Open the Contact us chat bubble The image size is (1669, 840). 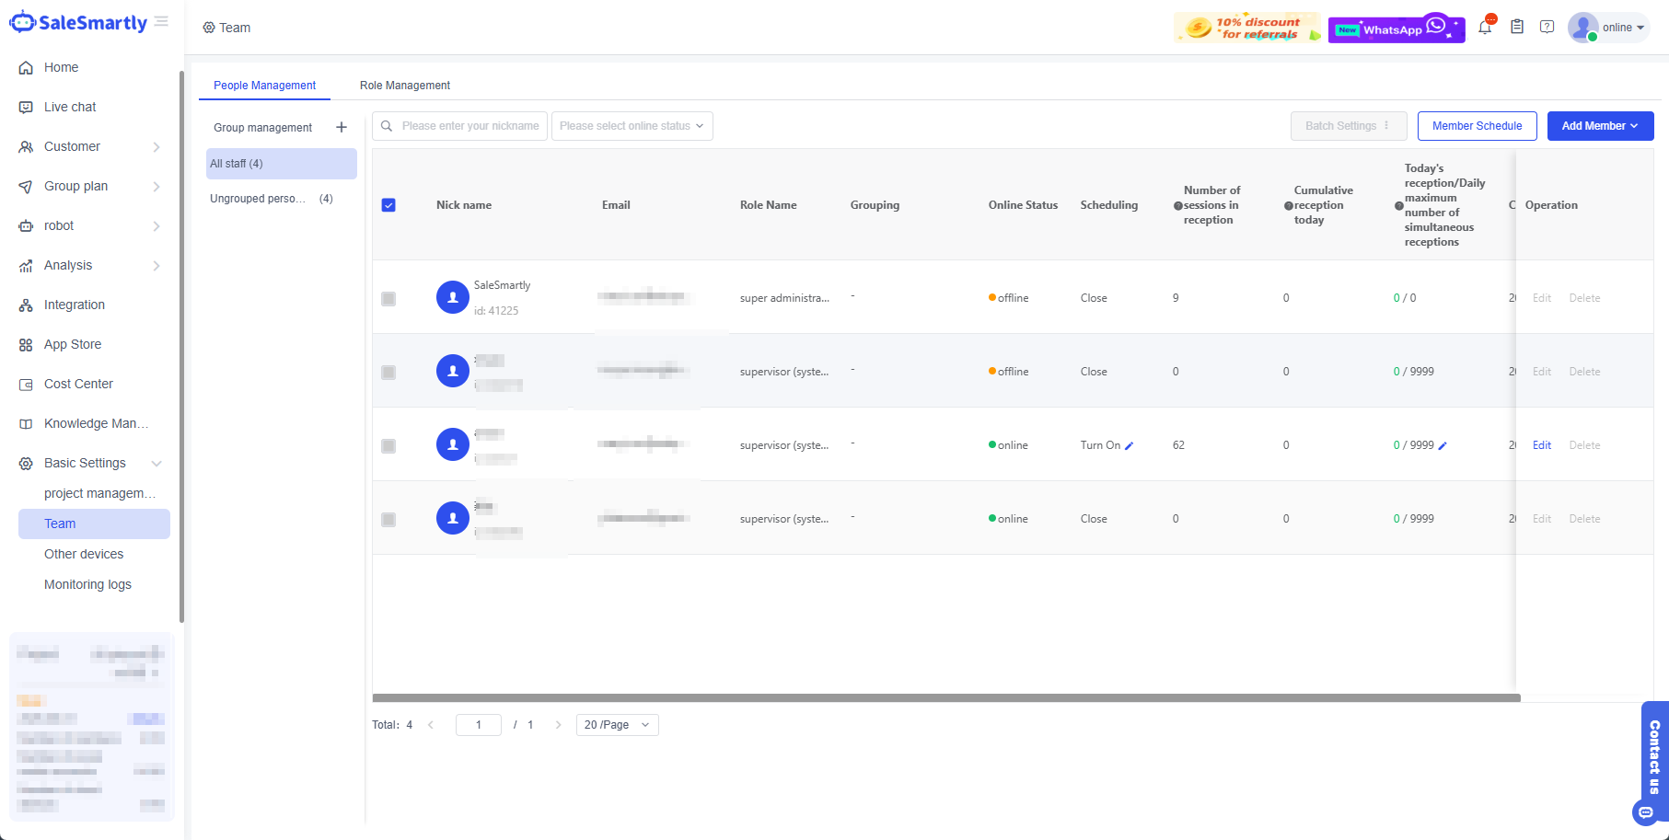1645,812
